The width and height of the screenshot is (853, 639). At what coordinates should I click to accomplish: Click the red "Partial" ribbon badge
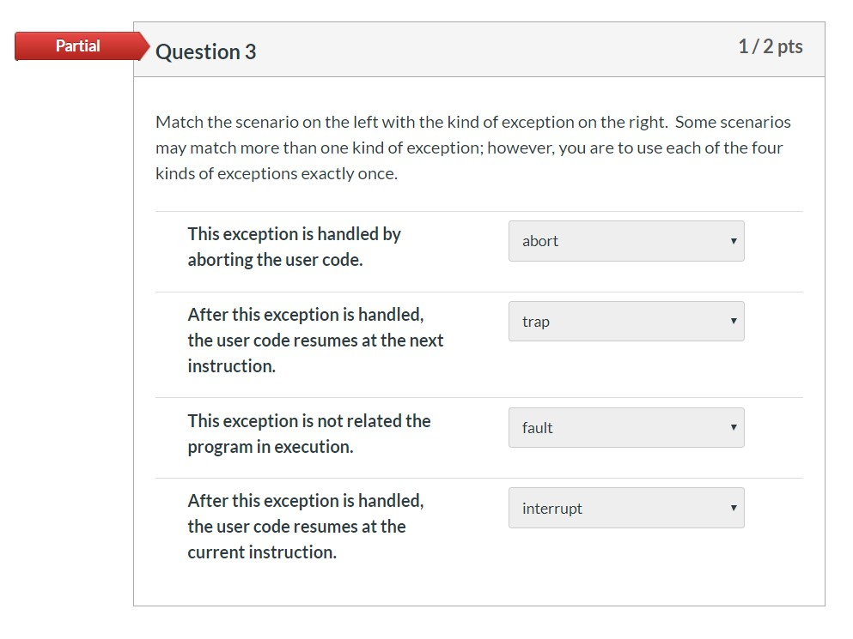pos(77,46)
